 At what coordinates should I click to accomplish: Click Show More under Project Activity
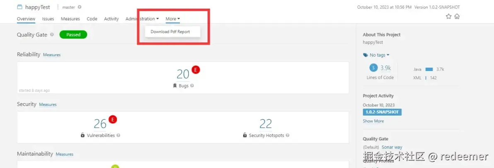coord(373,121)
